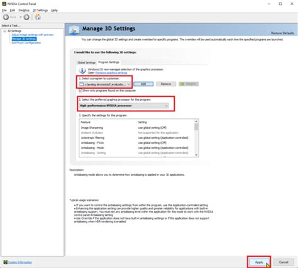
Task: Click the Manage 3D Settings header icon
Action: coord(74,30)
